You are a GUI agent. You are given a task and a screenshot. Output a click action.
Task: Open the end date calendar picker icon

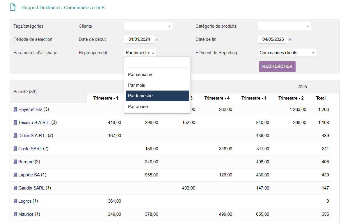click(x=290, y=39)
